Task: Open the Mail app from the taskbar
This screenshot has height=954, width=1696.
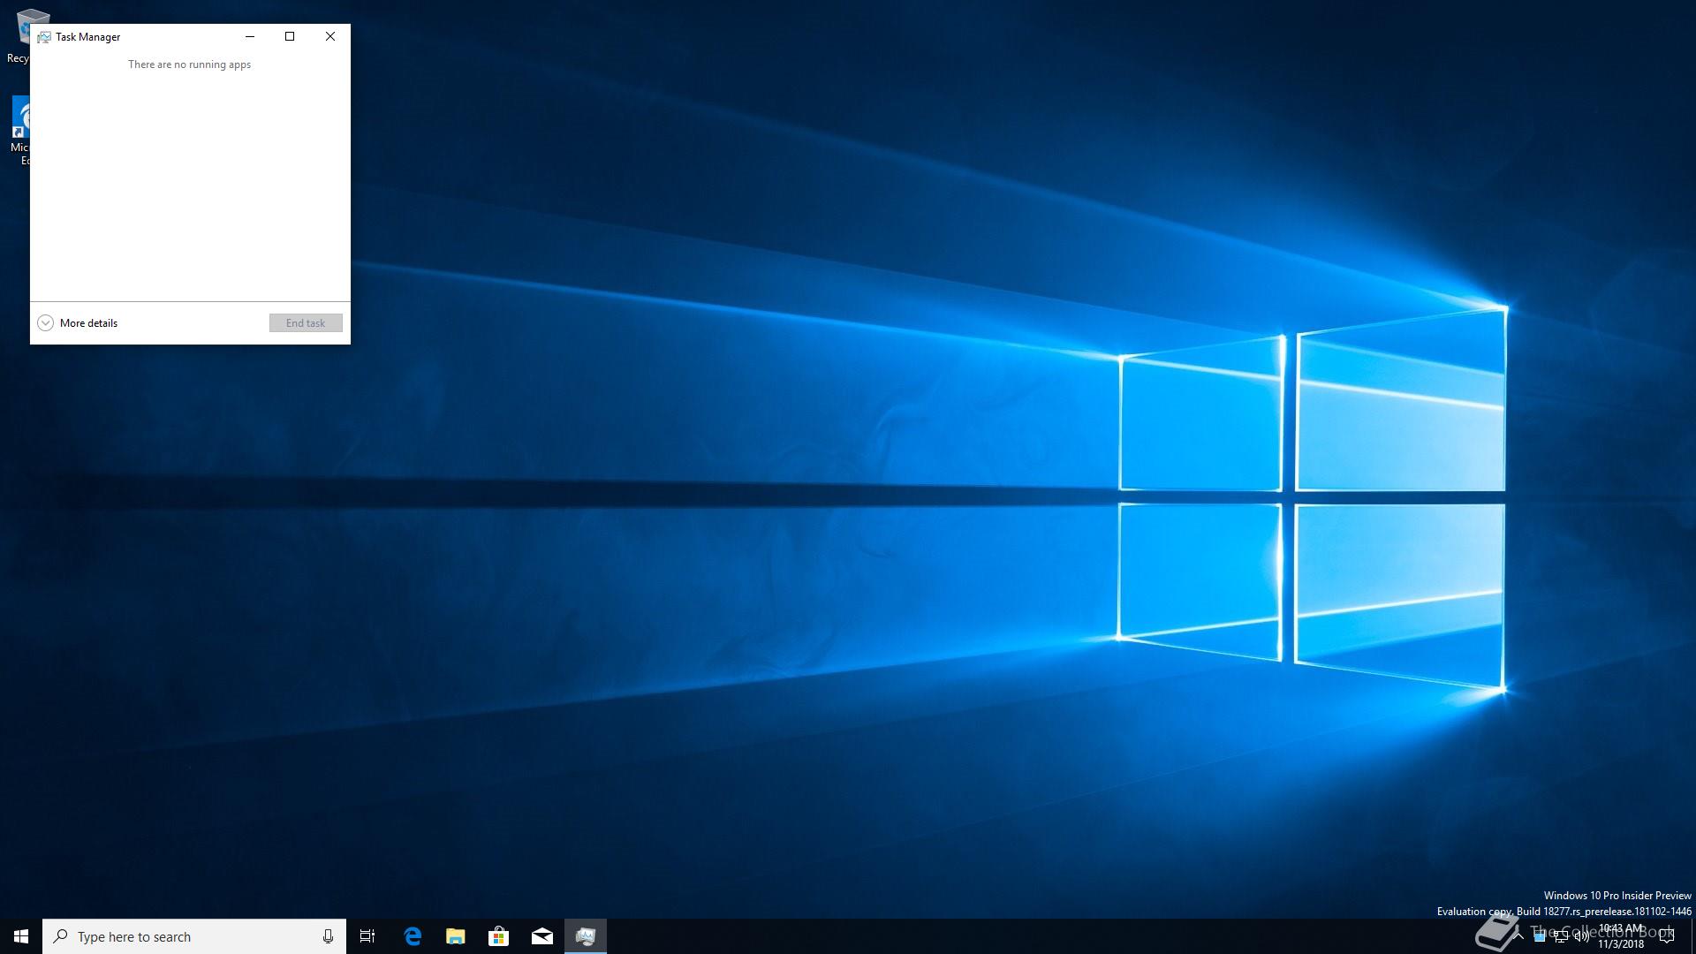Action: click(x=542, y=936)
